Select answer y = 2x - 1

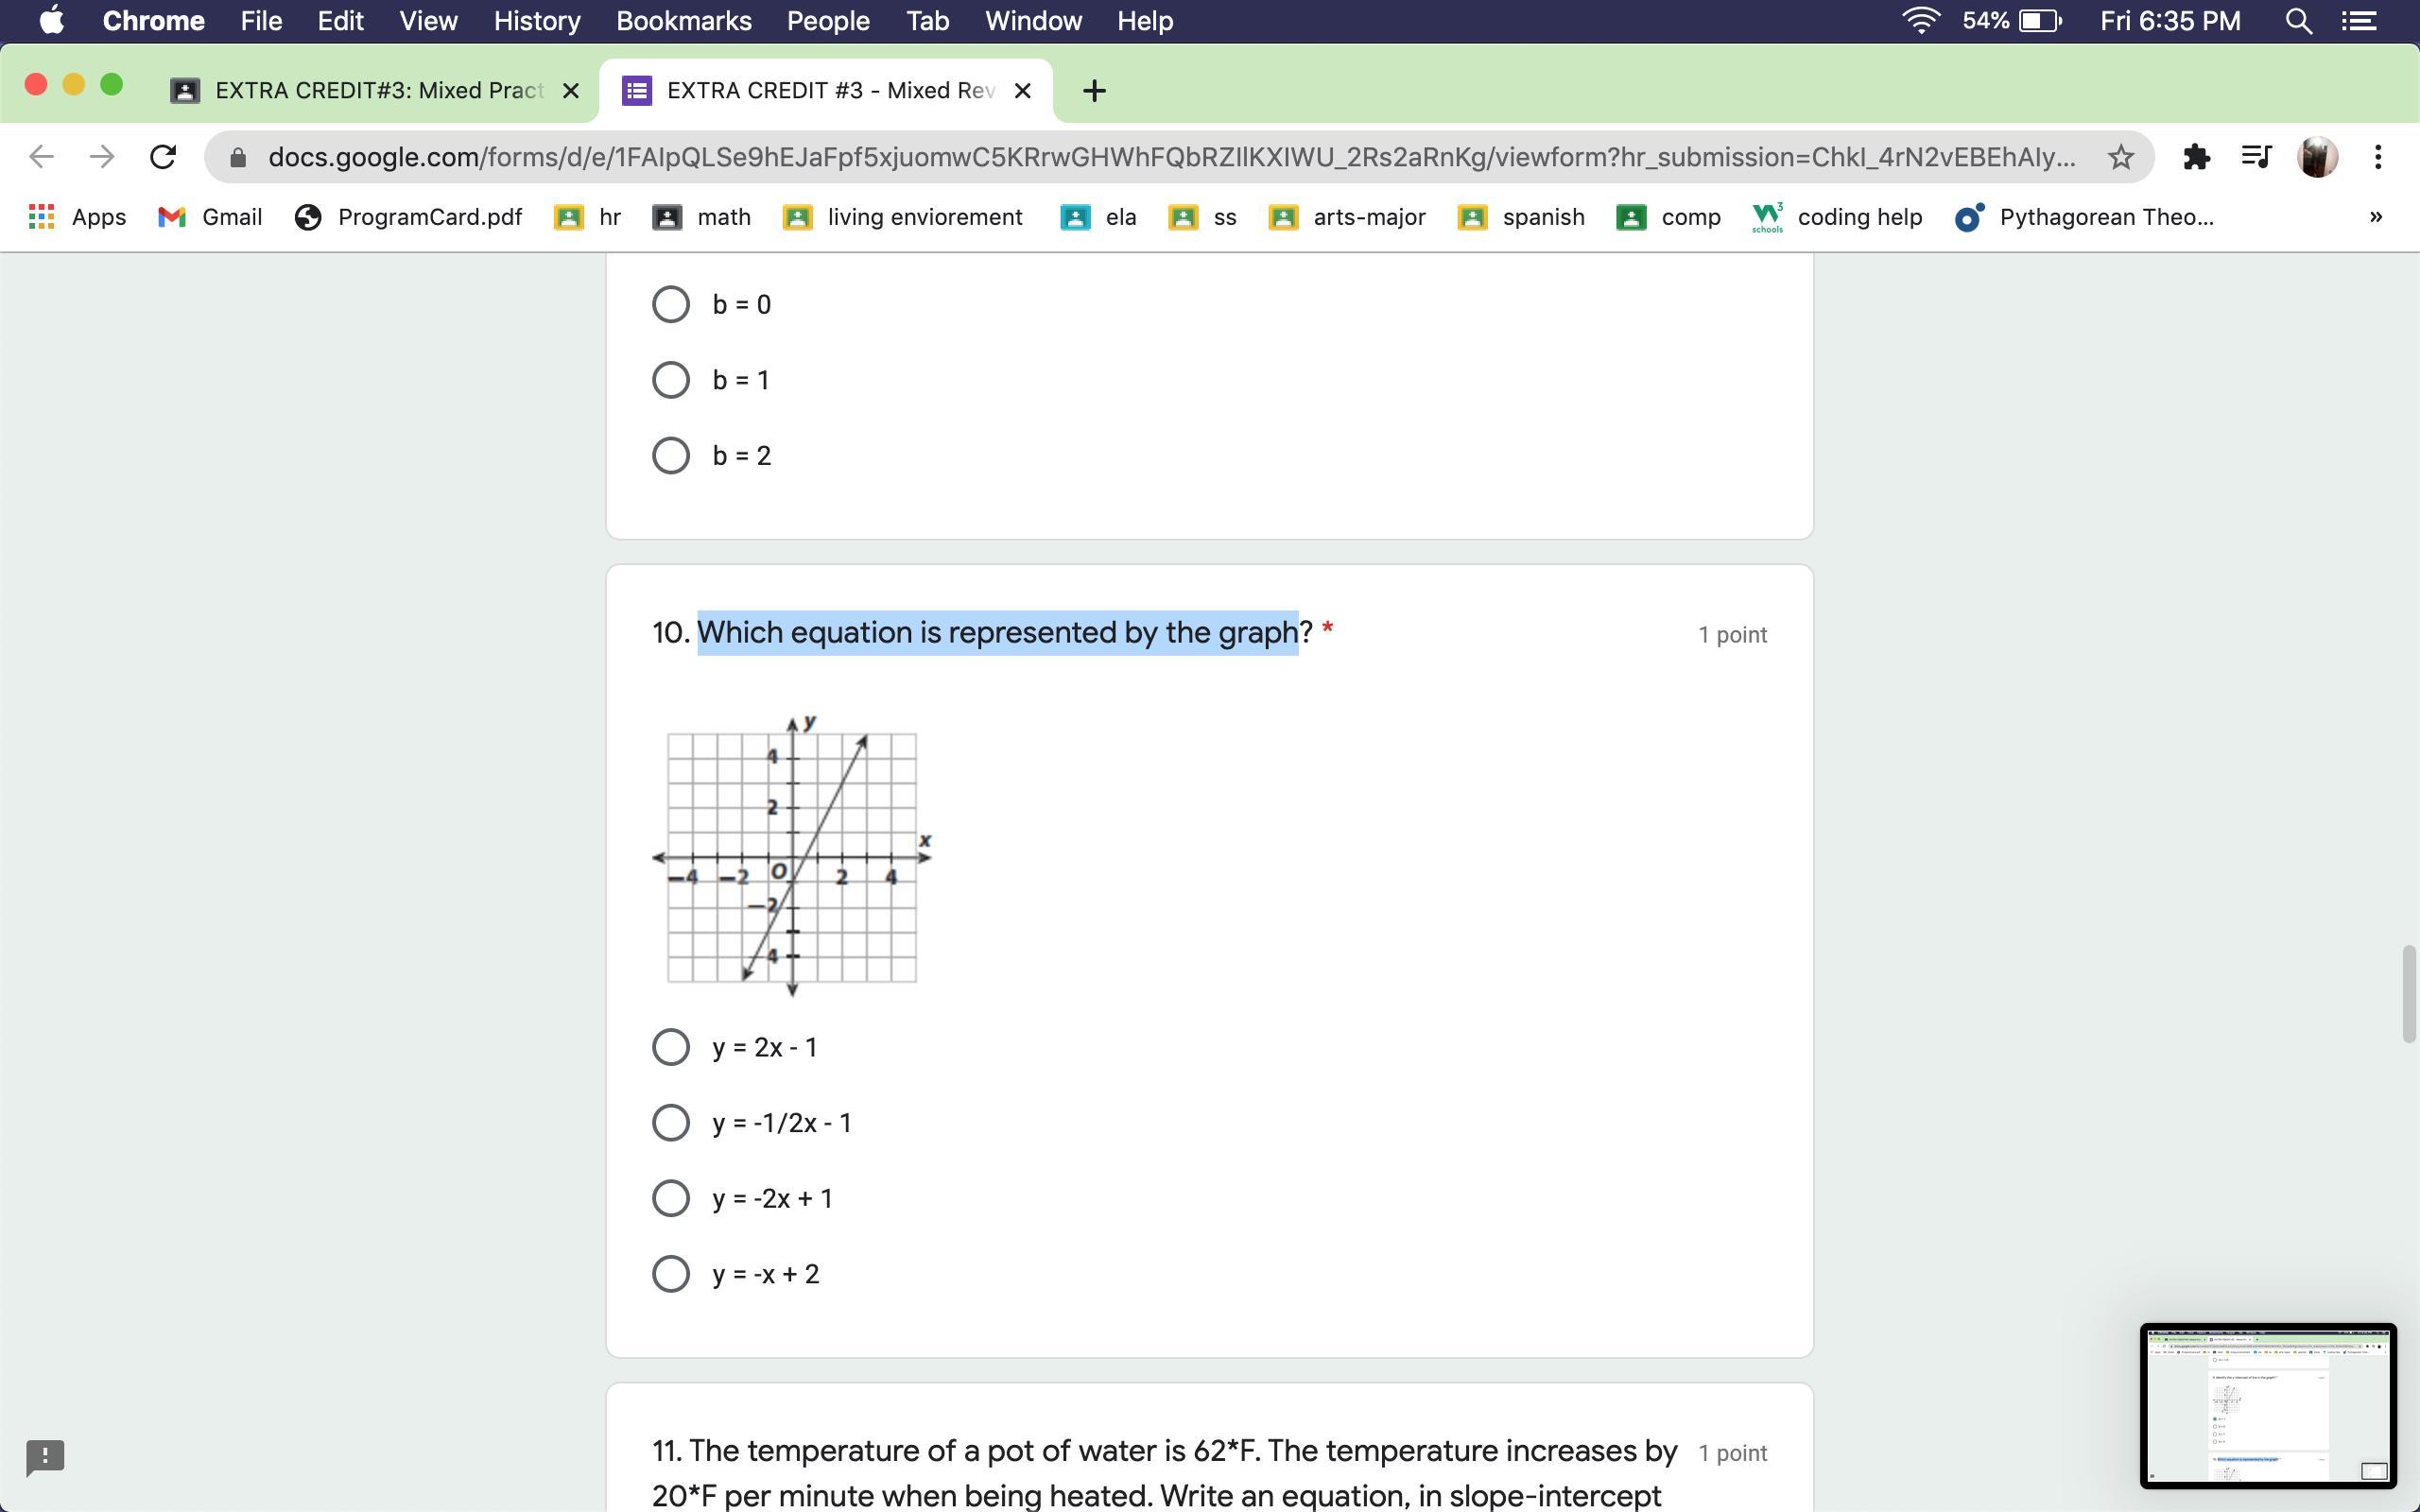pos(671,1047)
